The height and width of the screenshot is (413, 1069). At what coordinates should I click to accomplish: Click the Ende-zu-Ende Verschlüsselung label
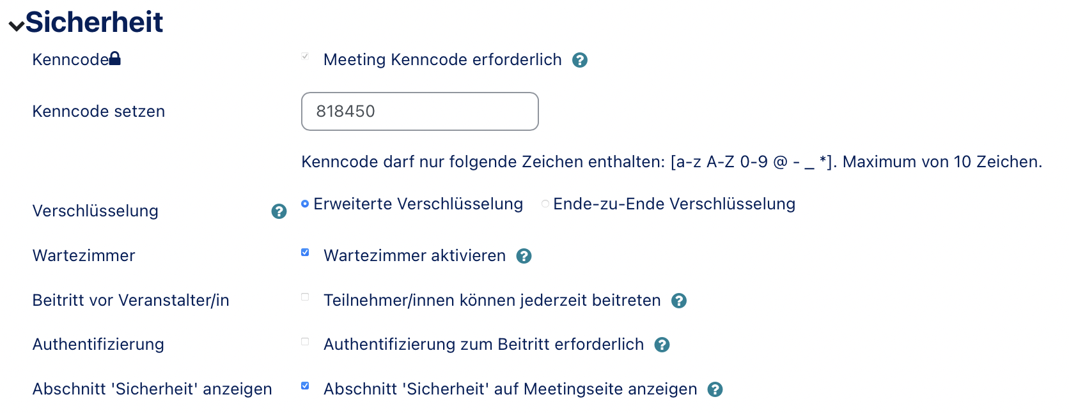coord(674,204)
